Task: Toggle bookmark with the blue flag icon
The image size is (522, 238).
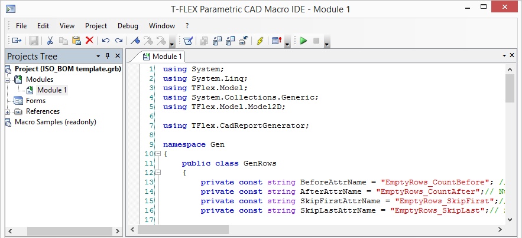Action: (x=135, y=41)
